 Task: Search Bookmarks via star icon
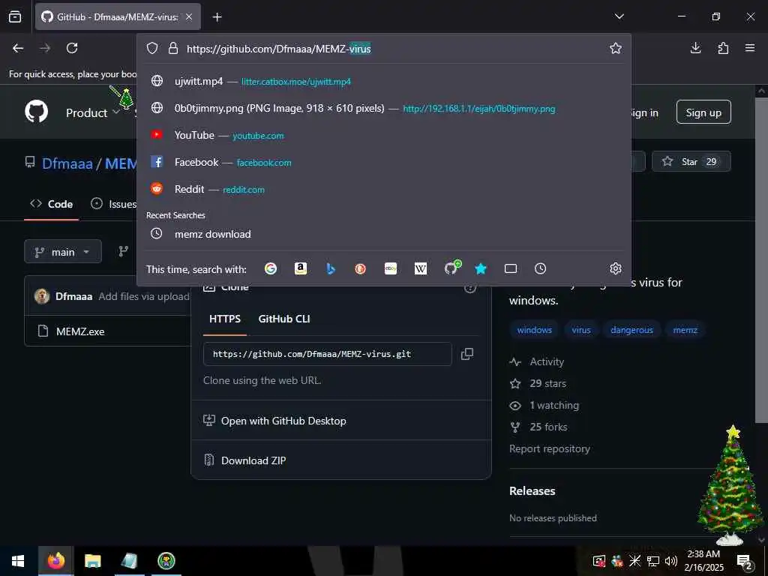coord(481,268)
